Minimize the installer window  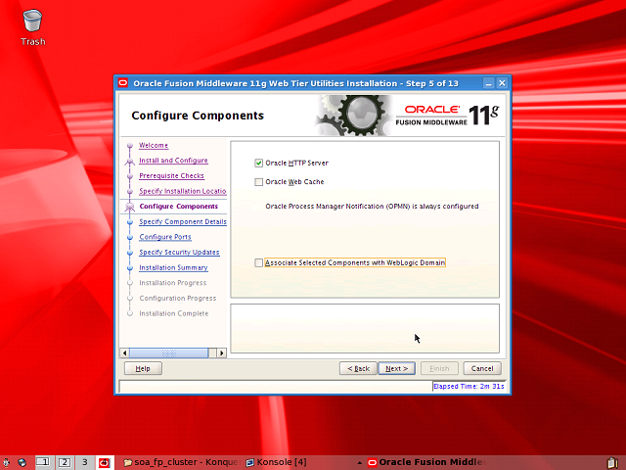point(489,83)
